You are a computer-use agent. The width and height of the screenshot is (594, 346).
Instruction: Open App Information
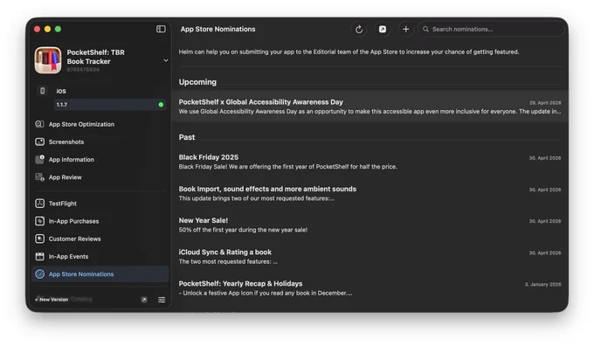point(100,160)
